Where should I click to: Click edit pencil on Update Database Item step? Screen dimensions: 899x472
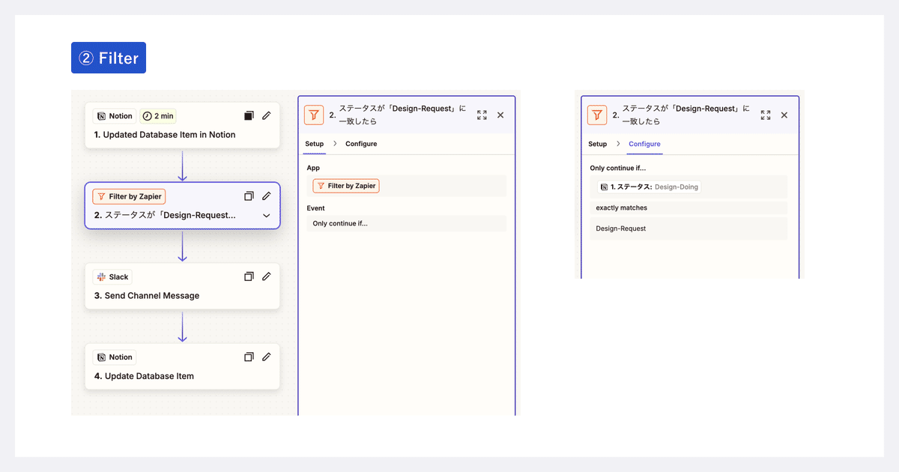pos(266,357)
